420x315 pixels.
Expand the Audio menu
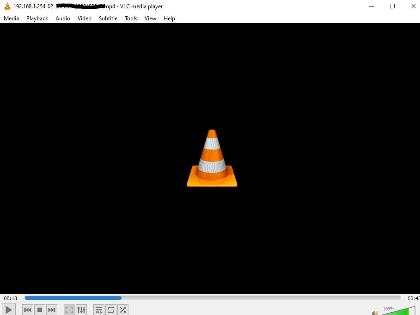click(x=63, y=19)
